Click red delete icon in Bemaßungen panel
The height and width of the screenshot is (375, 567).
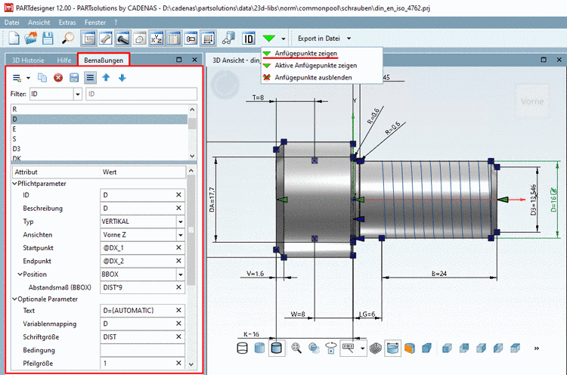(x=57, y=77)
